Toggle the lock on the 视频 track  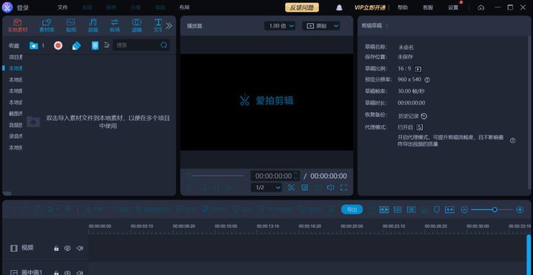pyautogui.click(x=56, y=248)
